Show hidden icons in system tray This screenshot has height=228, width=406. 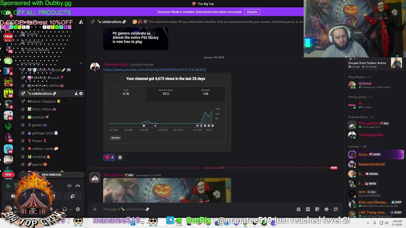point(367,223)
